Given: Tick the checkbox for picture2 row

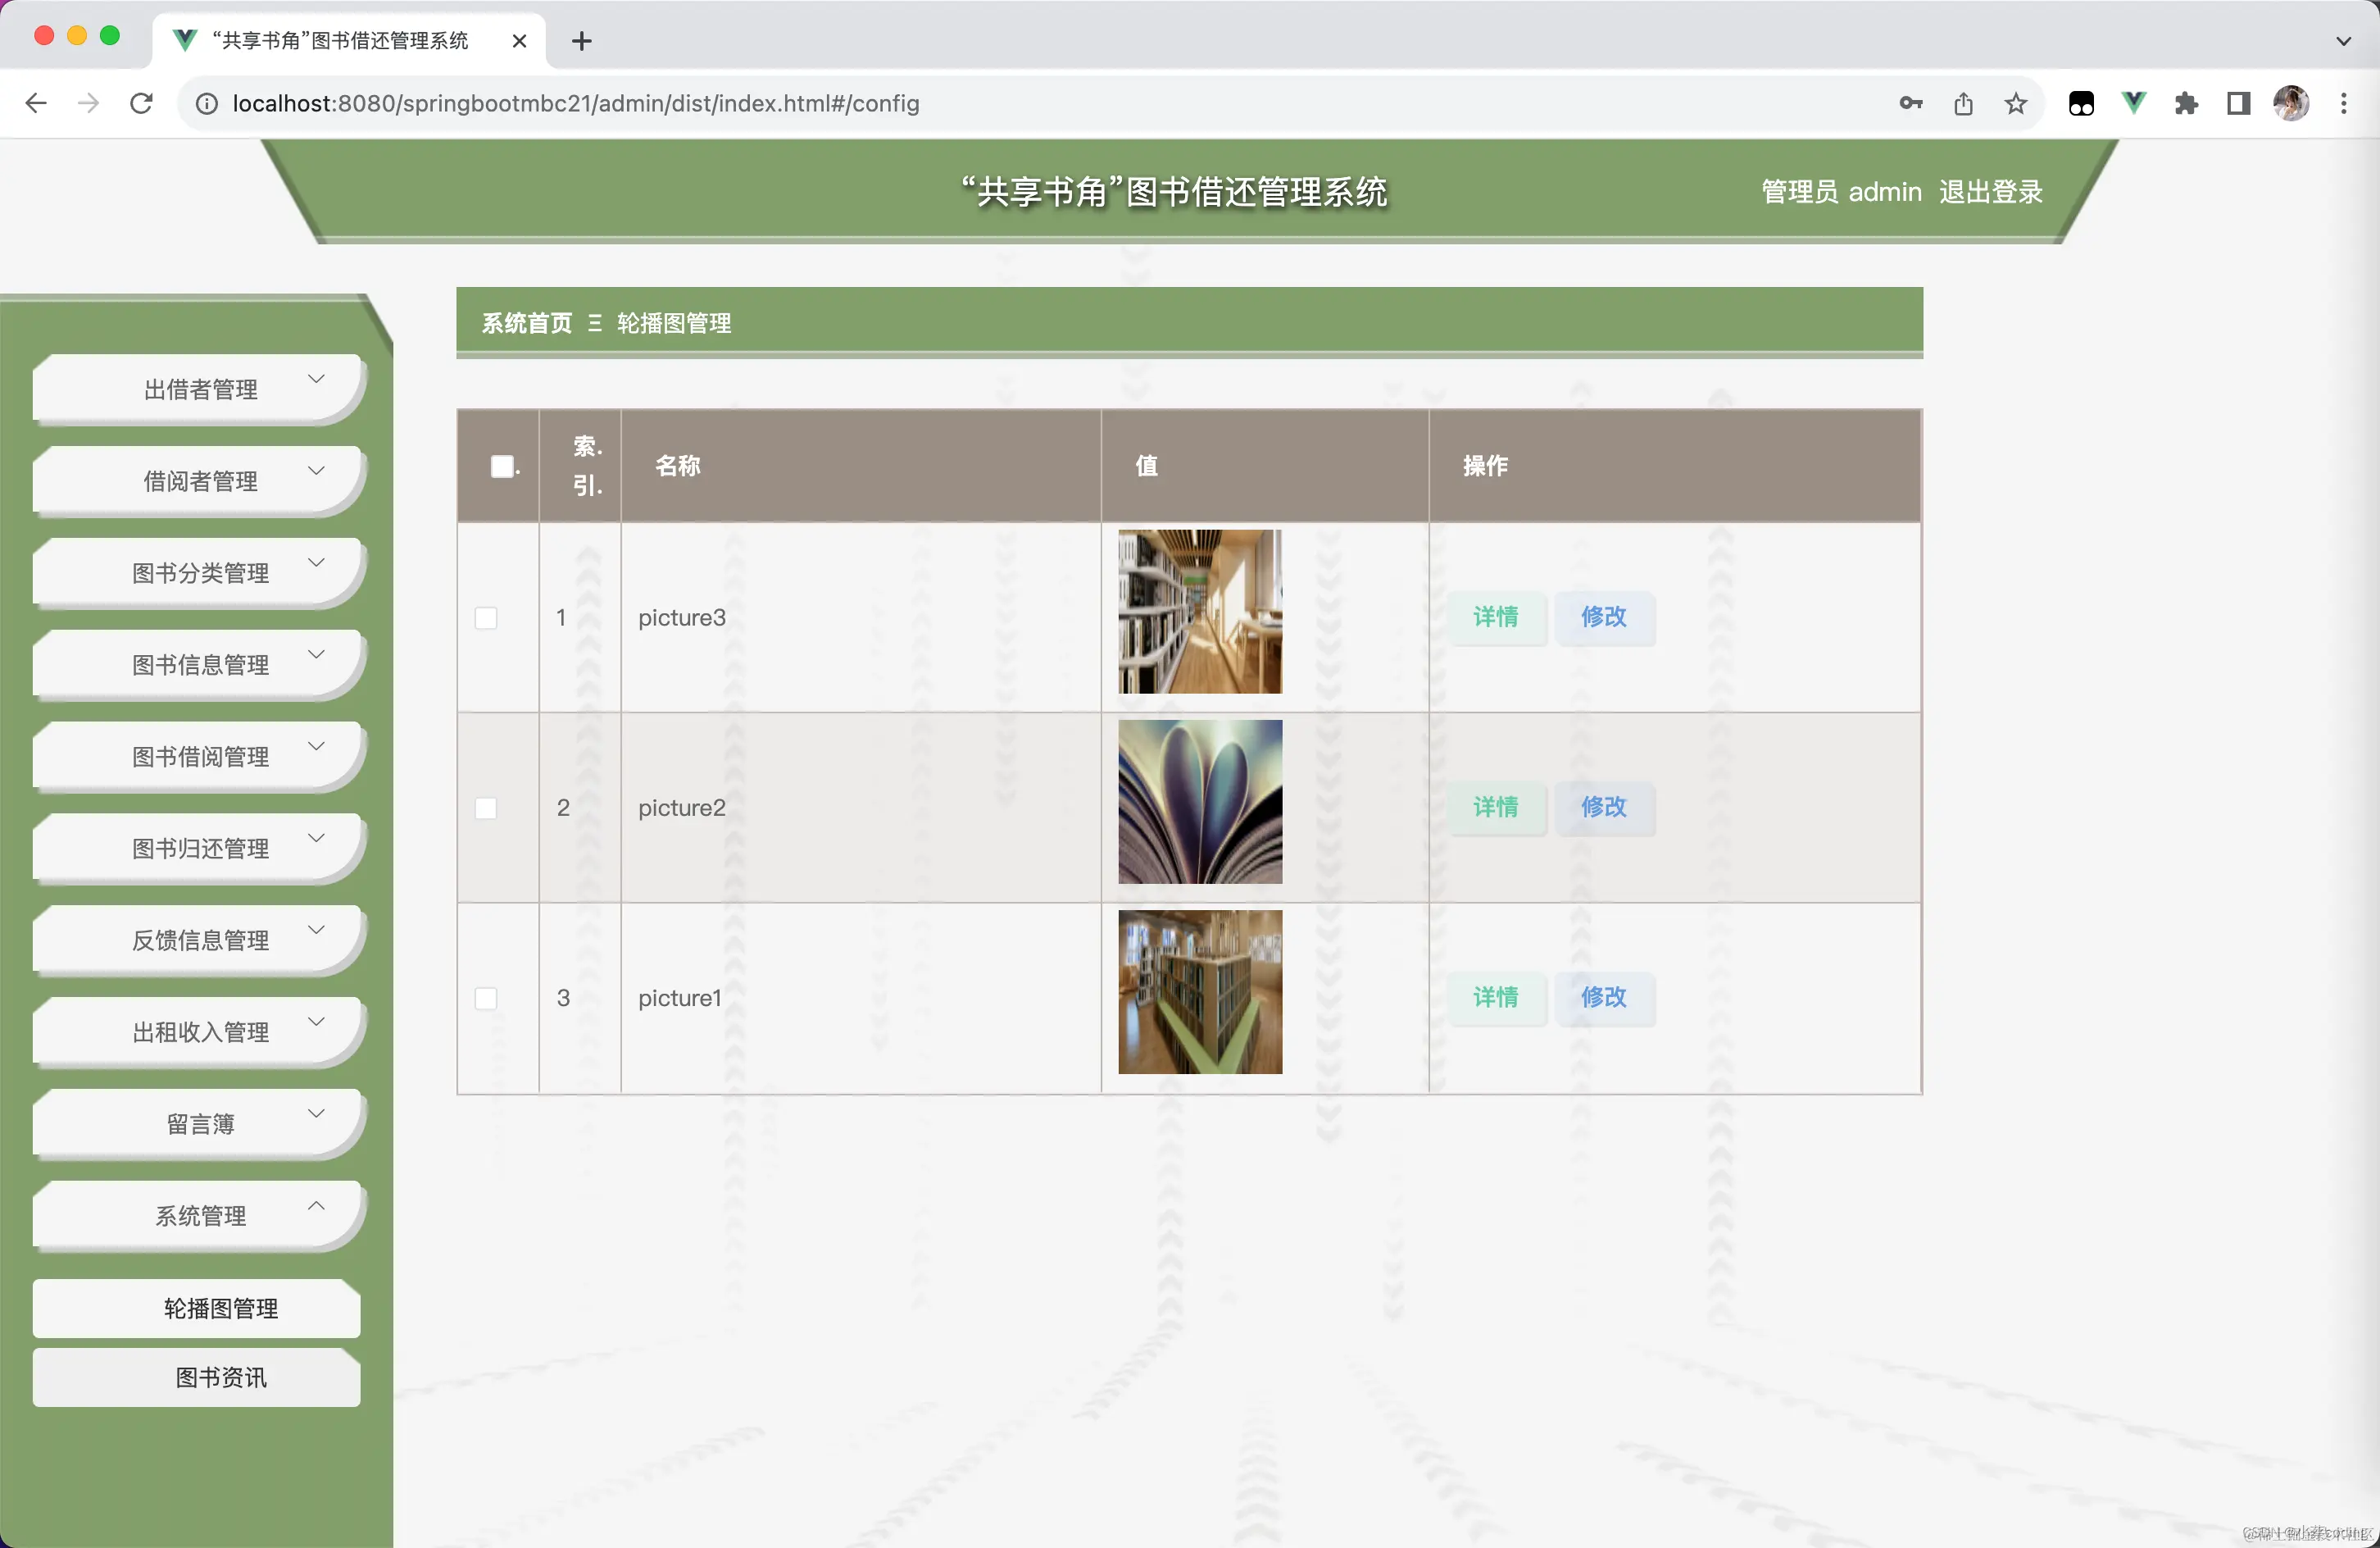Looking at the screenshot, I should (486, 808).
